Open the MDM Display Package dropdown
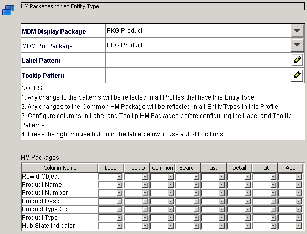Viewport: 307px width, 234px height. coord(297,31)
